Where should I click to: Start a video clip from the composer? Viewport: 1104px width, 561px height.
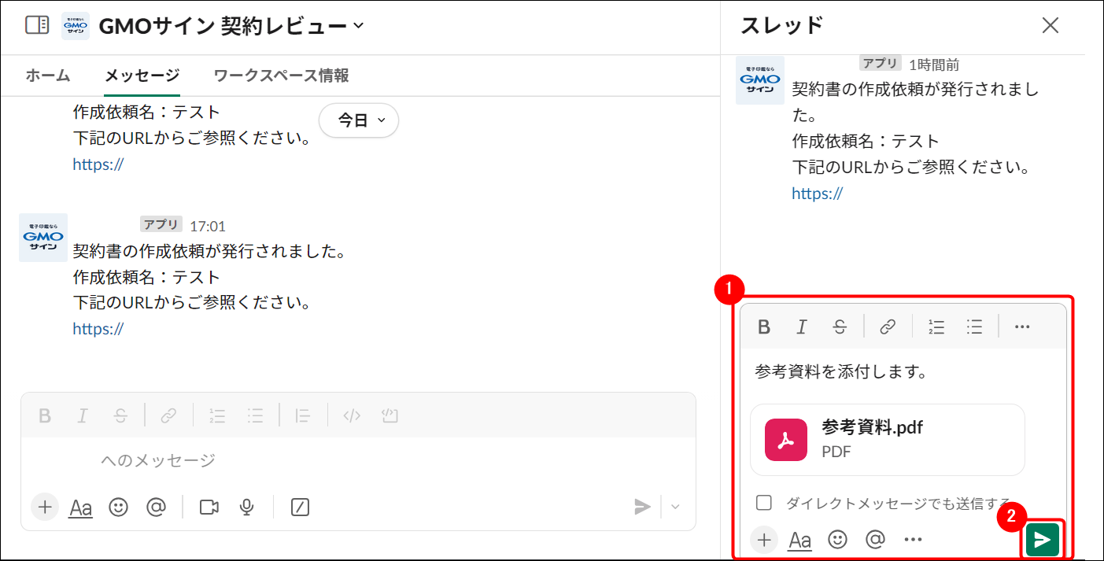click(x=209, y=507)
